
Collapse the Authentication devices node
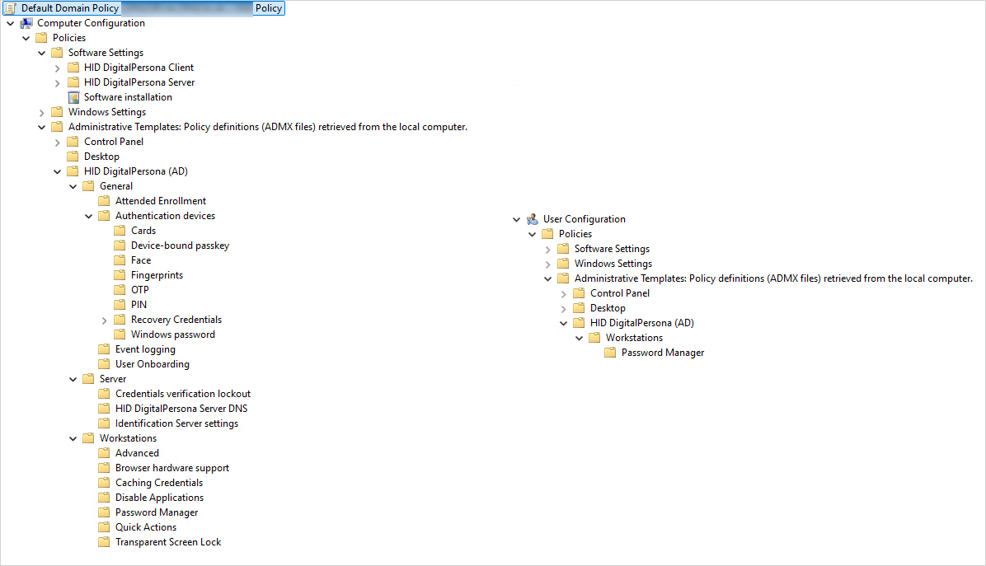click(x=88, y=216)
